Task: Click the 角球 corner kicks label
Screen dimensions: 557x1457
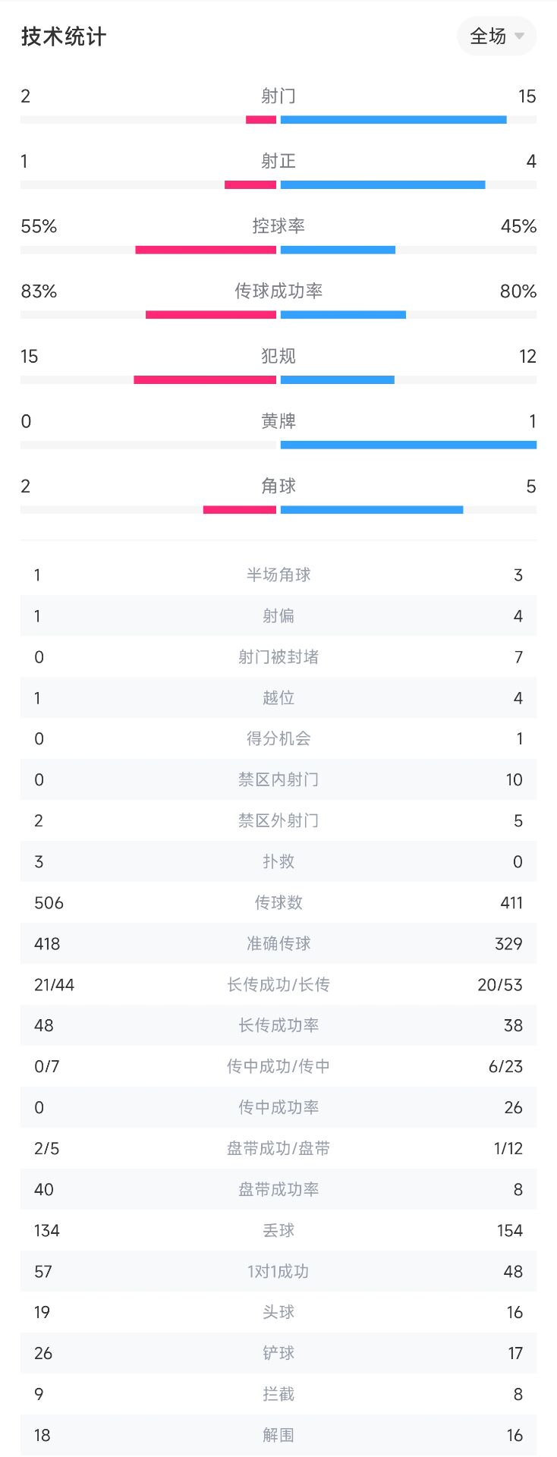Action: tap(278, 486)
